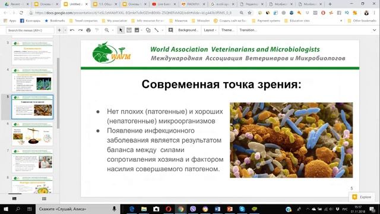Click the Paint format icon
Image resolution: width=380 pixels, height=214 pixels.
point(97,30)
